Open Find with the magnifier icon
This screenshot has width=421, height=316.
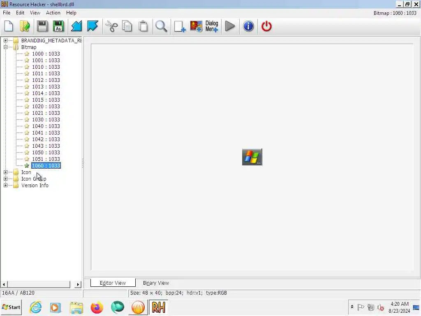point(161,26)
